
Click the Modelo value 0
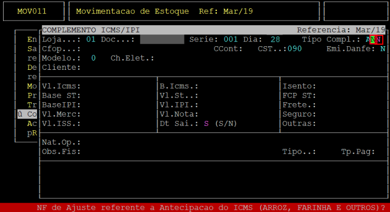pyautogui.click(x=94, y=58)
